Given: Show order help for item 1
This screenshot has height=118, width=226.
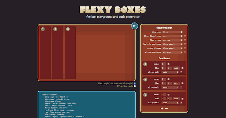Looking at the screenshot, I should 169,64.
